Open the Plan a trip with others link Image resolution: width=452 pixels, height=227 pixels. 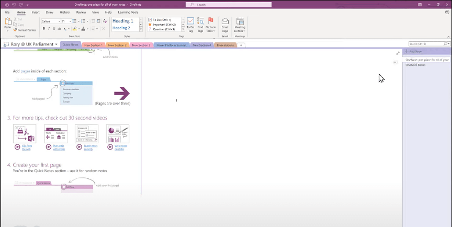(59, 147)
